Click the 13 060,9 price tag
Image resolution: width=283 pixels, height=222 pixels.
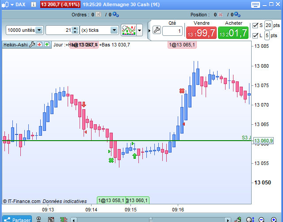pyautogui.click(x=264, y=141)
